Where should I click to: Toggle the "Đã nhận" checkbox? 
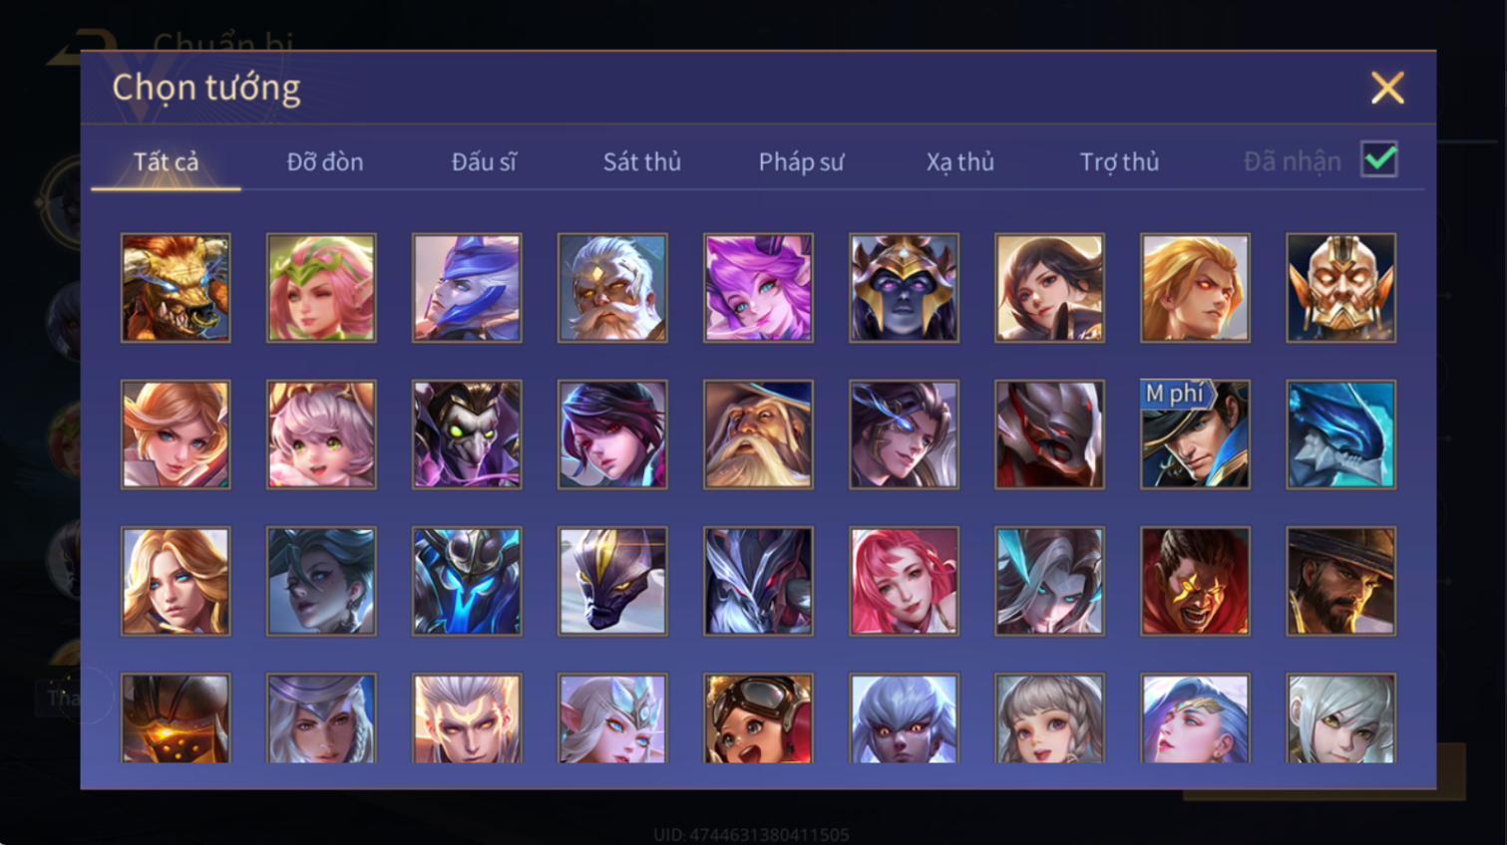tap(1379, 159)
